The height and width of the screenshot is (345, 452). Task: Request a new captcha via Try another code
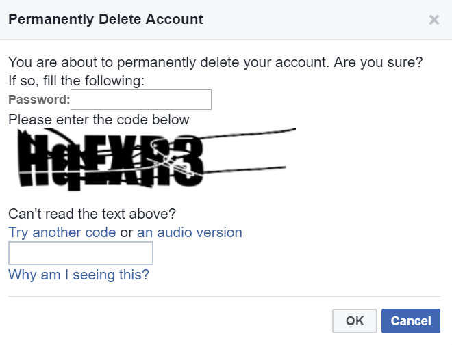62,232
